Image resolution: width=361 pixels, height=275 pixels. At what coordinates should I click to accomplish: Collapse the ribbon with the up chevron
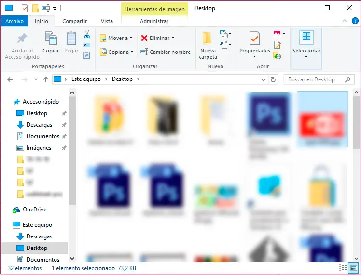click(345, 21)
